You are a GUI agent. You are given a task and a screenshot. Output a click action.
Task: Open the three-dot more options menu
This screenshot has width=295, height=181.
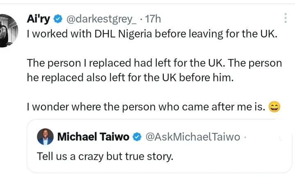tap(286, 17)
